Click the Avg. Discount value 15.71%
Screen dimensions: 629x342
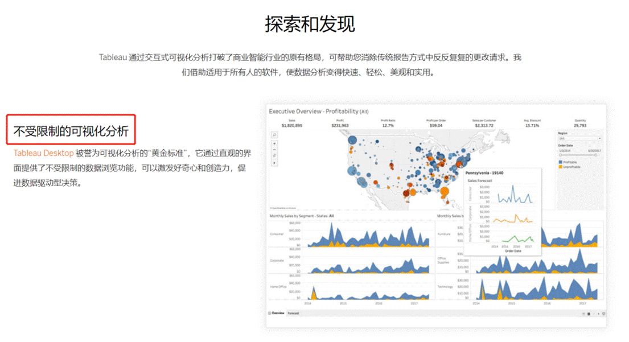[532, 126]
